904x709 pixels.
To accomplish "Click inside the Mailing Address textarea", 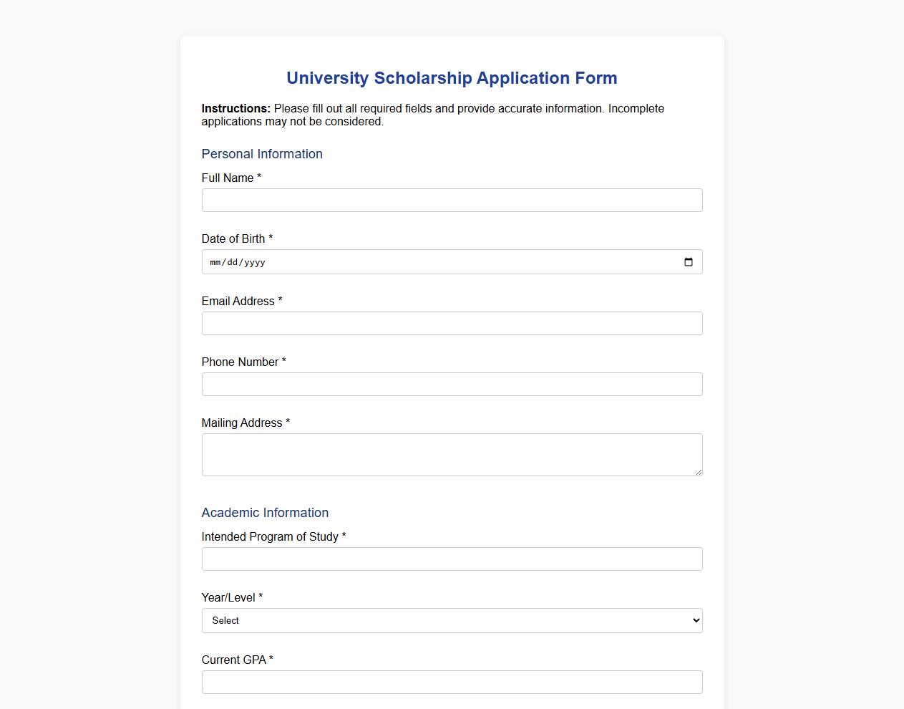I will click(x=451, y=454).
